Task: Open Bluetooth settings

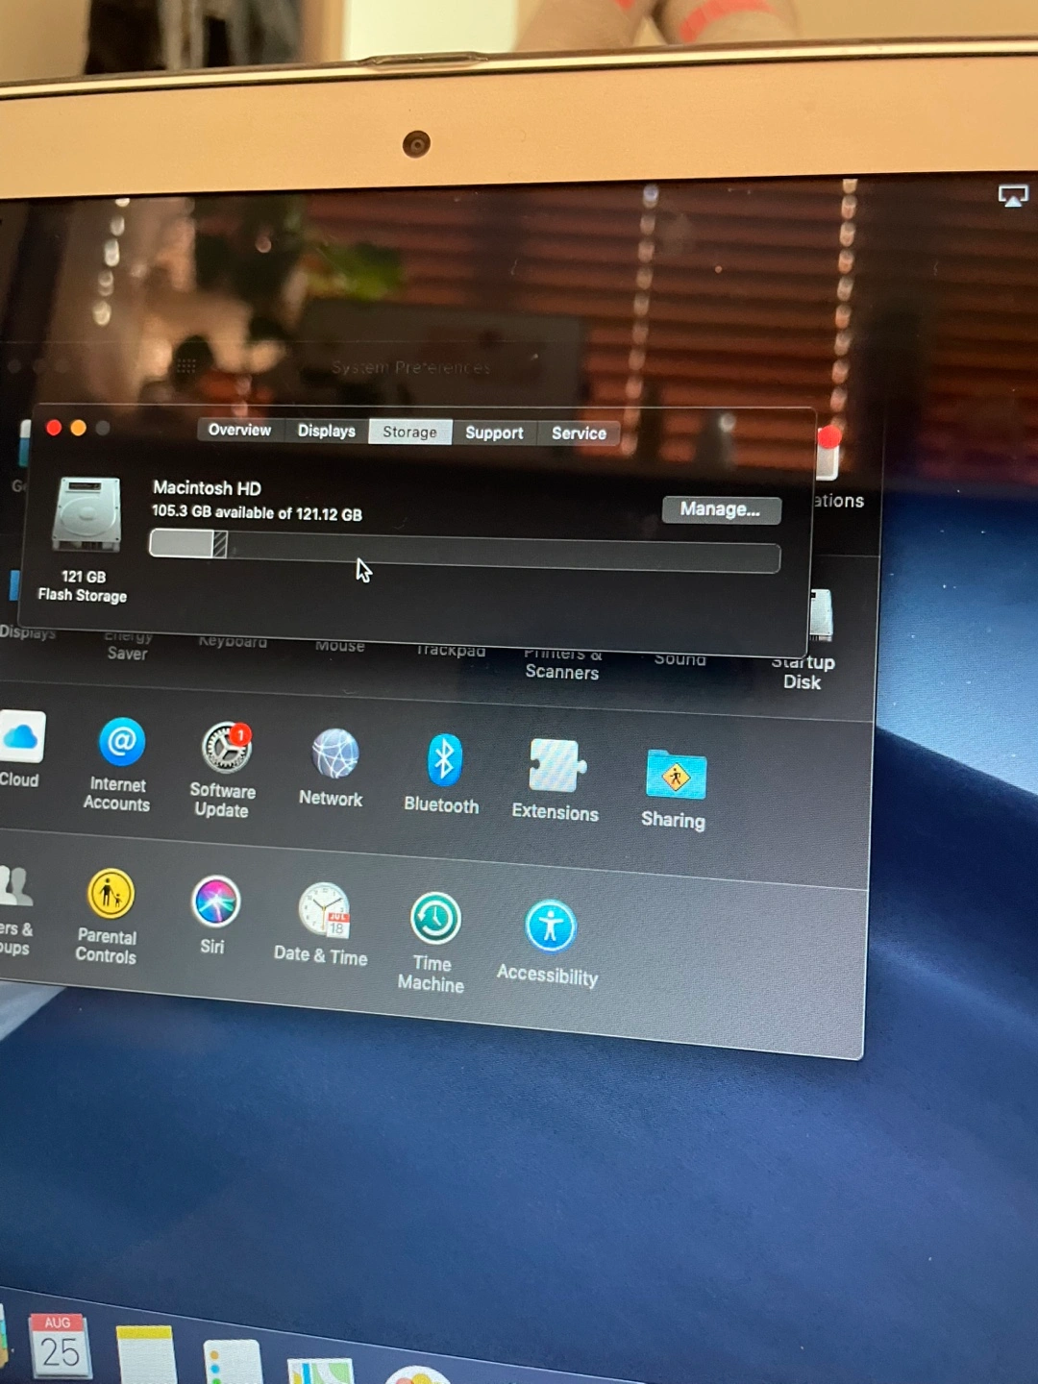Action: [443, 760]
